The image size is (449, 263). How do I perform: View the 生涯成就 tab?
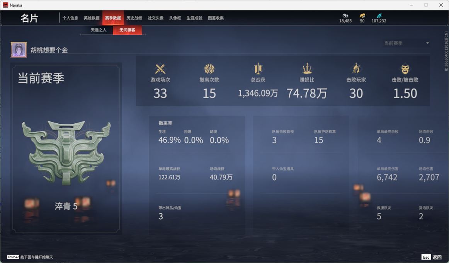tap(194, 18)
